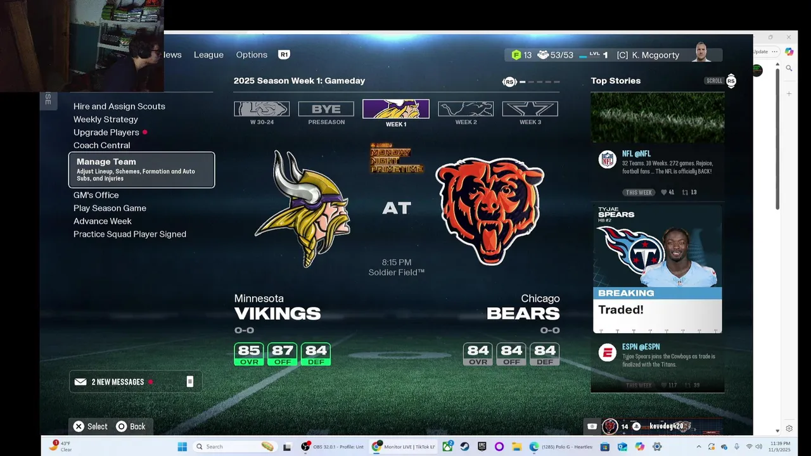This screenshot has width=811, height=456.
Task: Click the roster count 53/53 icon
Action: [x=543, y=55]
